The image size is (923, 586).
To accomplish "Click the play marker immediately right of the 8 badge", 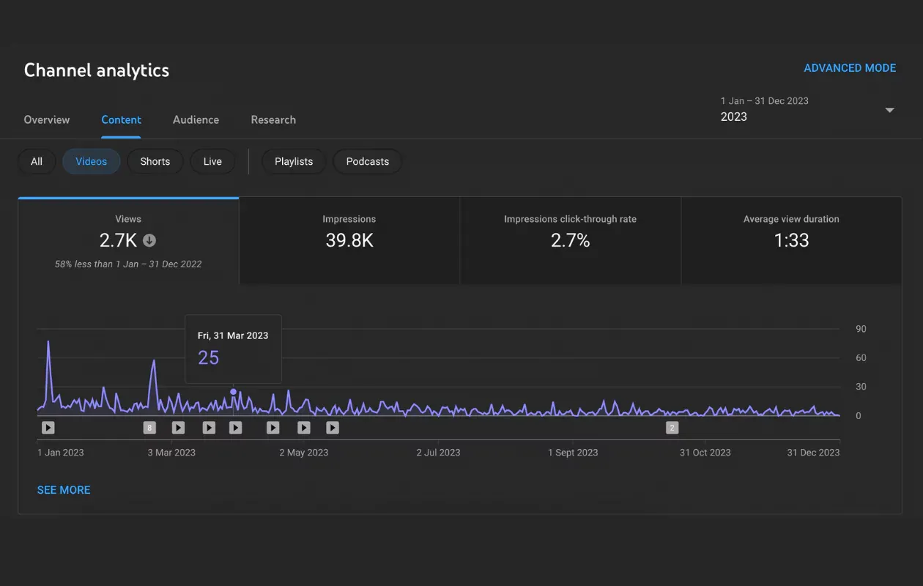I will (x=178, y=428).
